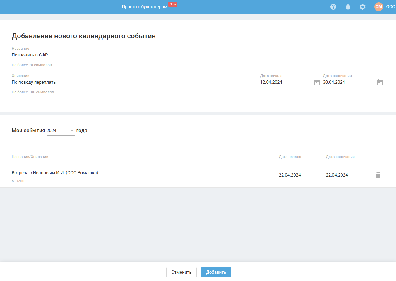This screenshot has height=281, width=396.
Task: Click the Отменить button
Action: pos(181,272)
